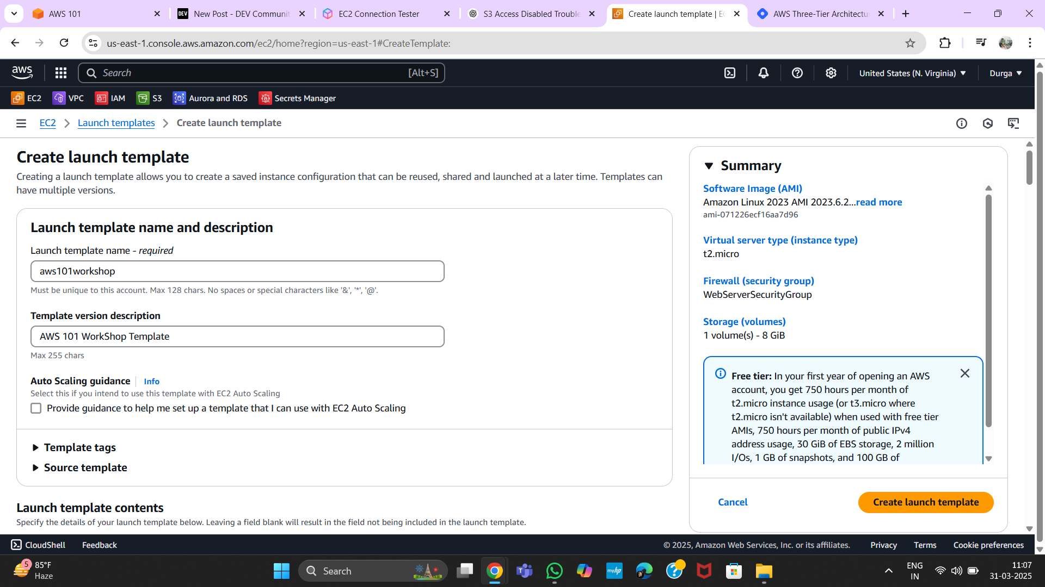This screenshot has width=1045, height=587.
Task: Open the console settings gear
Action: 831,73
